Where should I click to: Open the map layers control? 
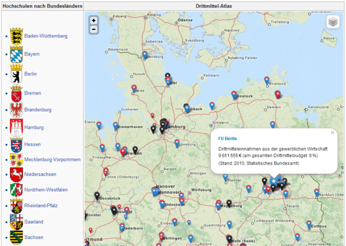(x=332, y=22)
